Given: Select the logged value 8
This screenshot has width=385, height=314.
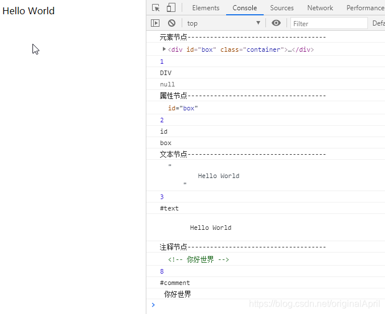Looking at the screenshot, I should coord(162,271).
